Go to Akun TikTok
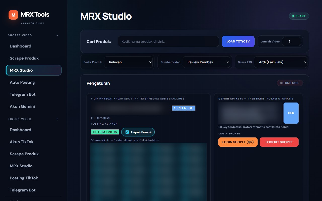Screen dimensions: 322x201 pyautogui.click(x=34, y=142)
